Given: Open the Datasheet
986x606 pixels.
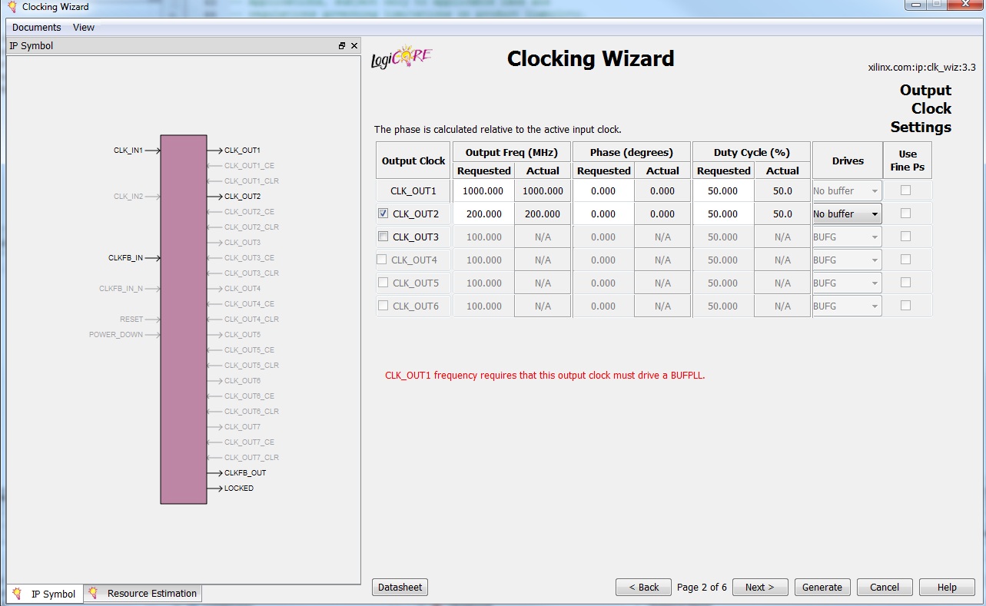Looking at the screenshot, I should (400, 587).
